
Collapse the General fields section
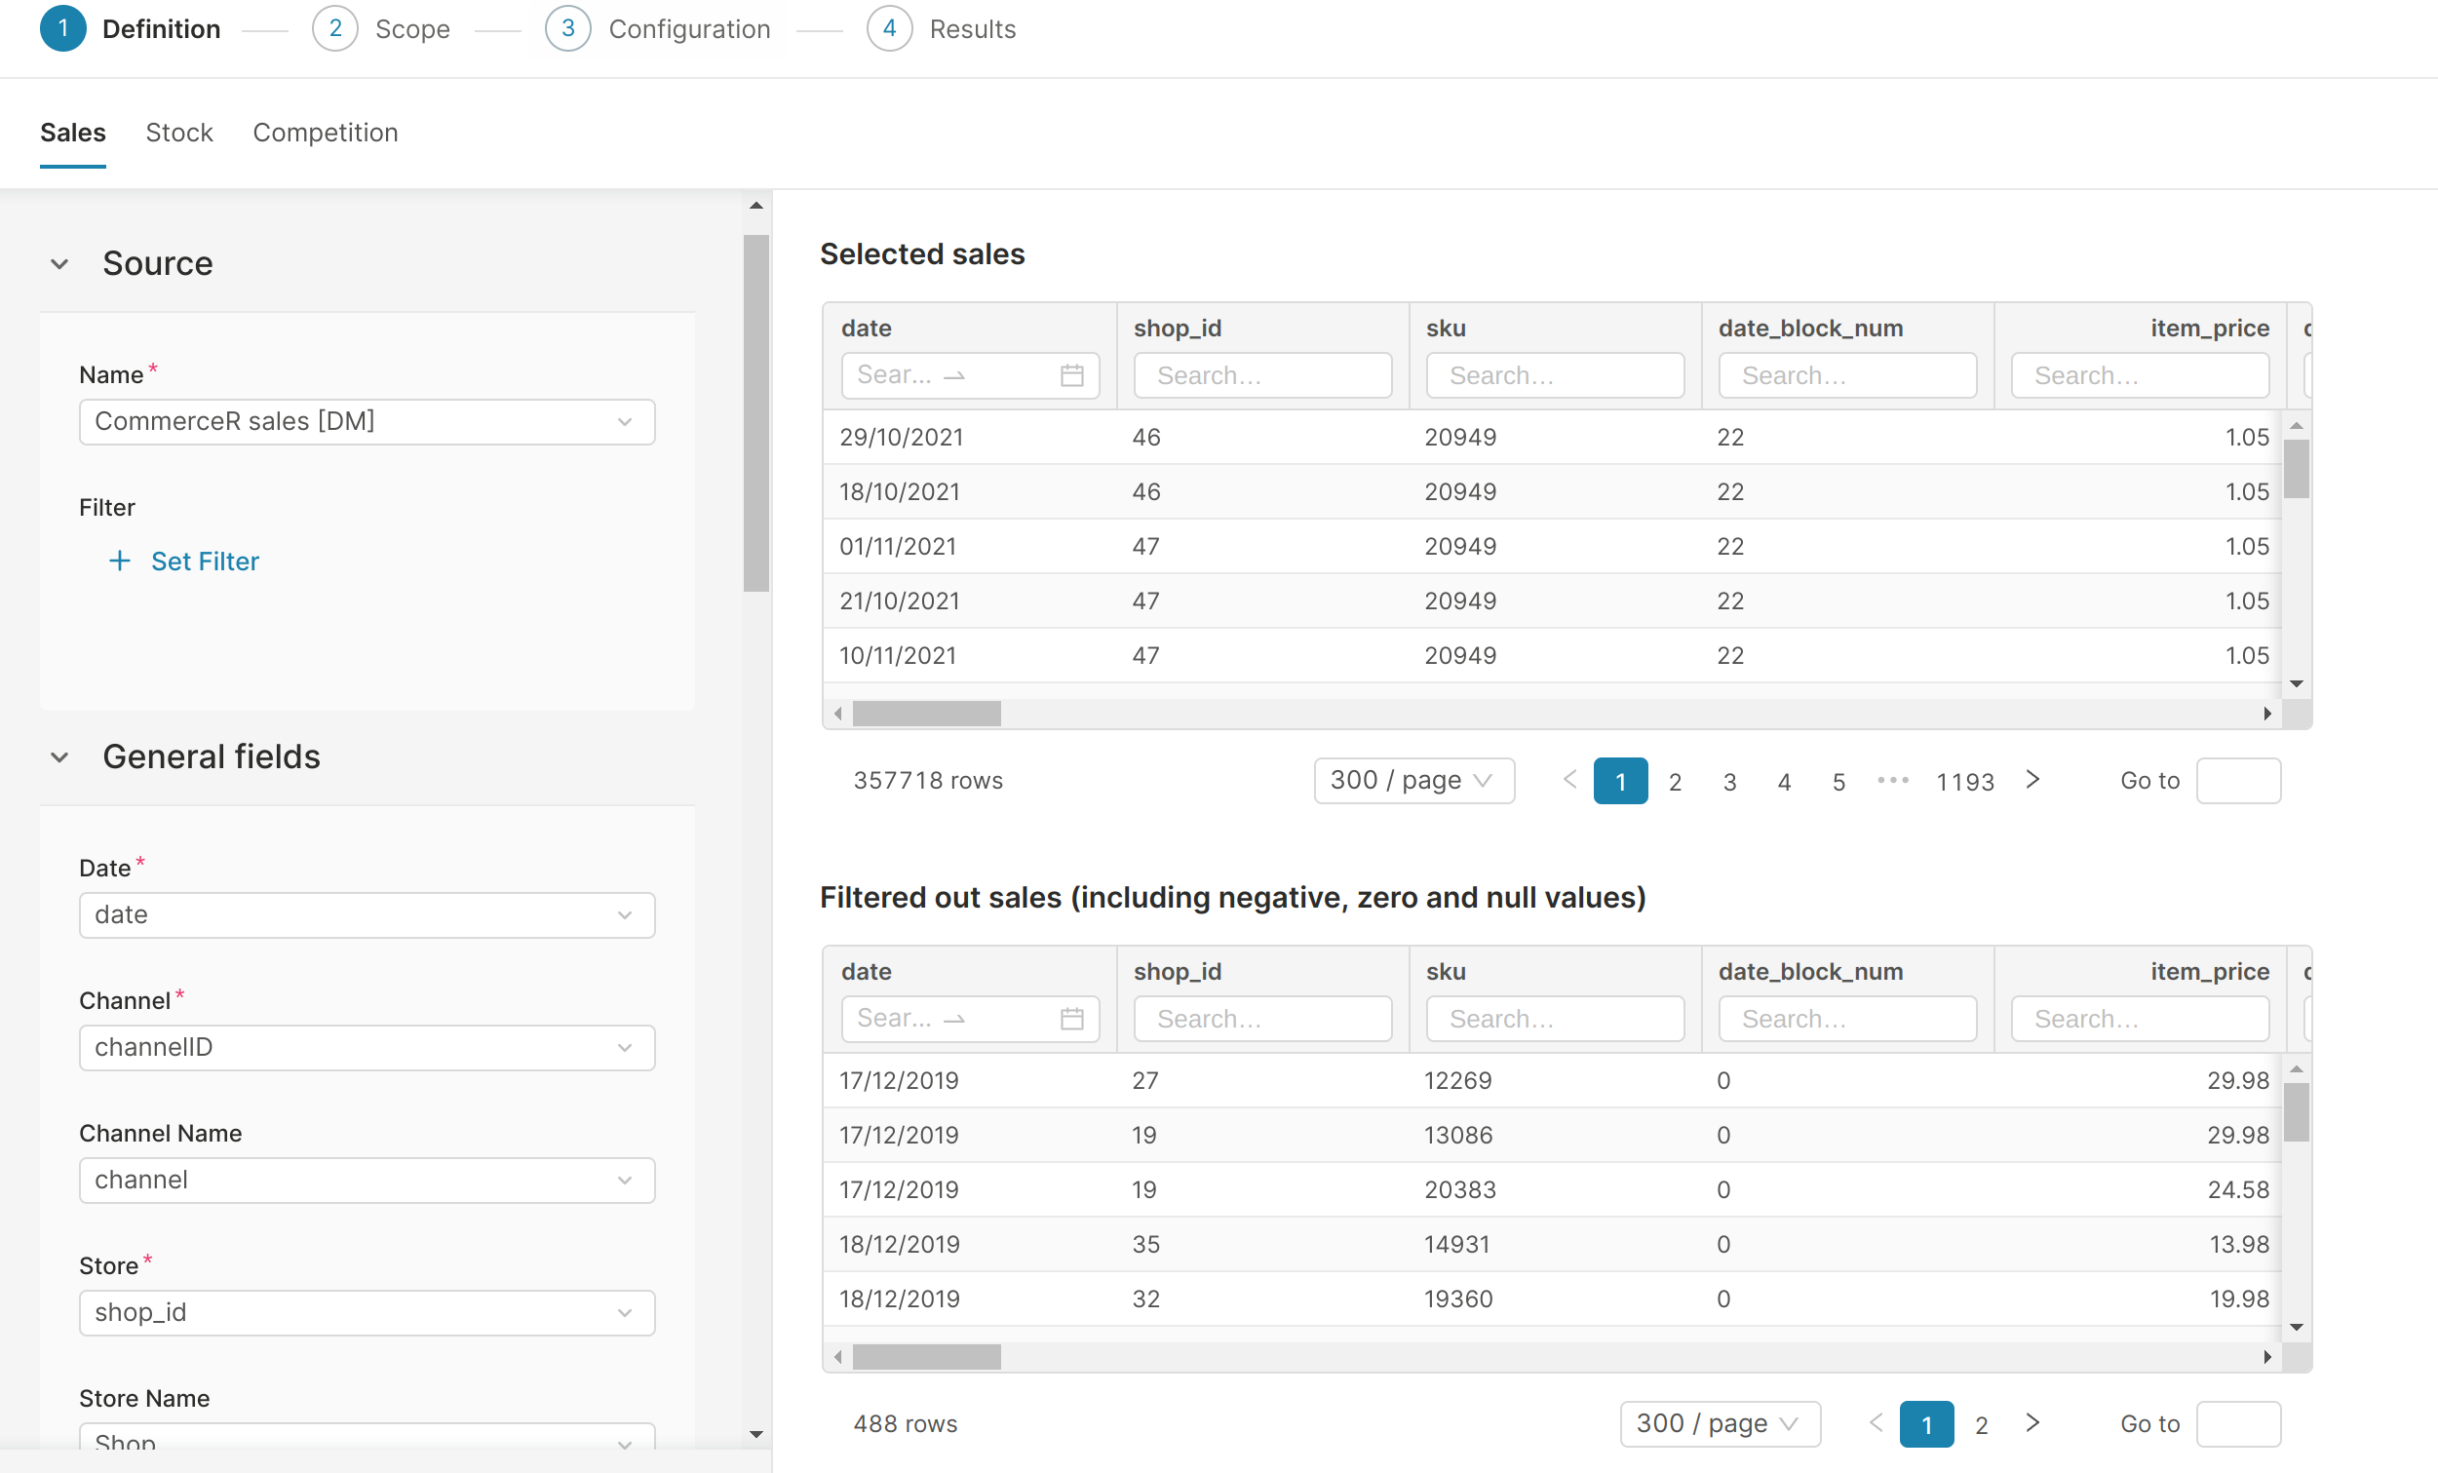click(x=60, y=757)
